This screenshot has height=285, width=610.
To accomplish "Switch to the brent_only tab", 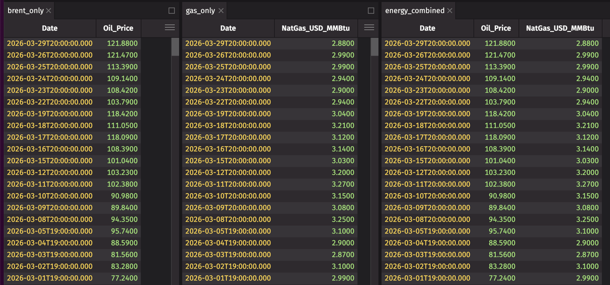I will [x=26, y=11].
